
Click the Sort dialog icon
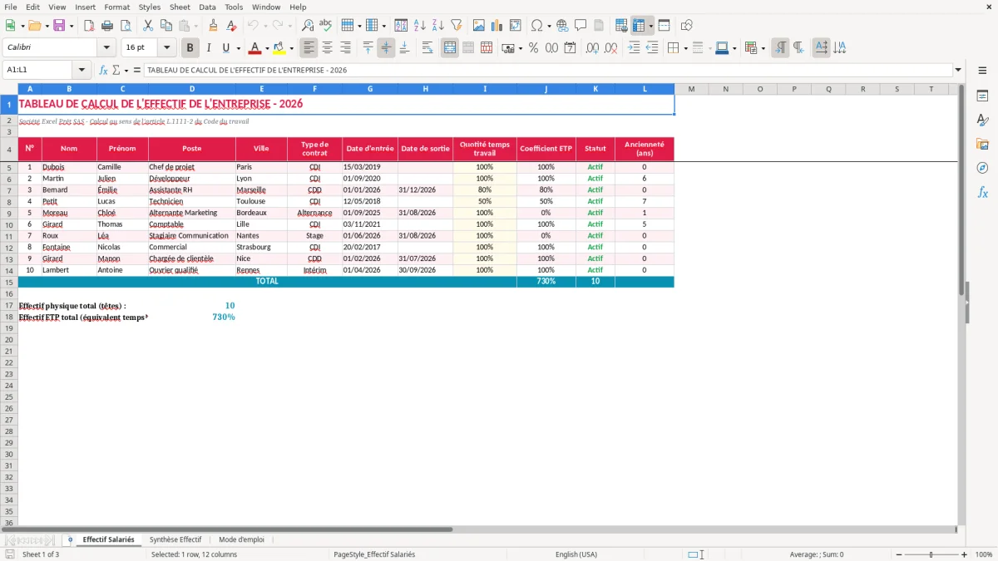click(x=401, y=26)
